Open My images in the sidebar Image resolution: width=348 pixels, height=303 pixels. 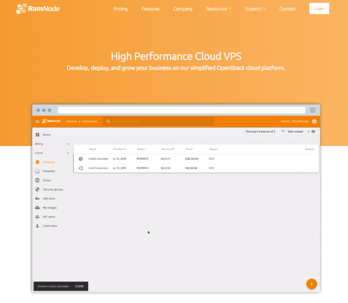coord(50,208)
